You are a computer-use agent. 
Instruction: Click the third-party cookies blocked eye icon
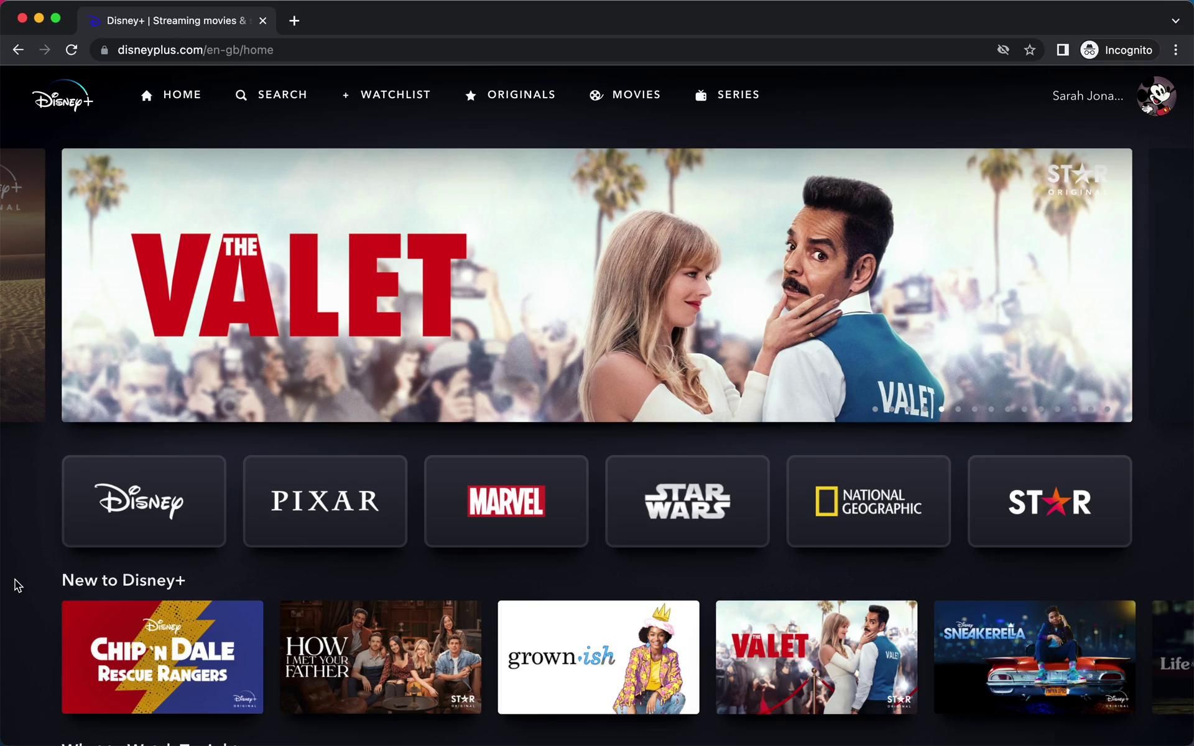coord(1003,50)
